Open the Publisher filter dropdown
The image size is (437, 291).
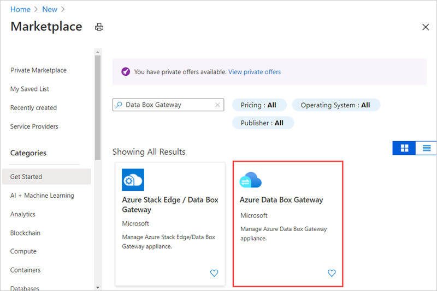[262, 123]
